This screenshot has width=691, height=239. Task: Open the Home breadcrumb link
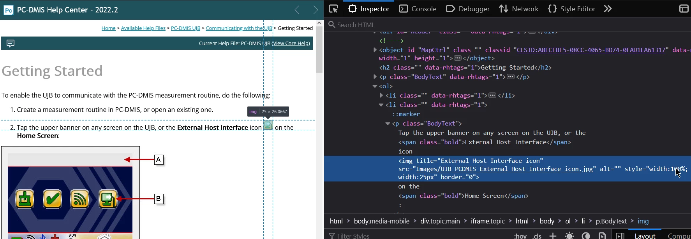[108, 28]
